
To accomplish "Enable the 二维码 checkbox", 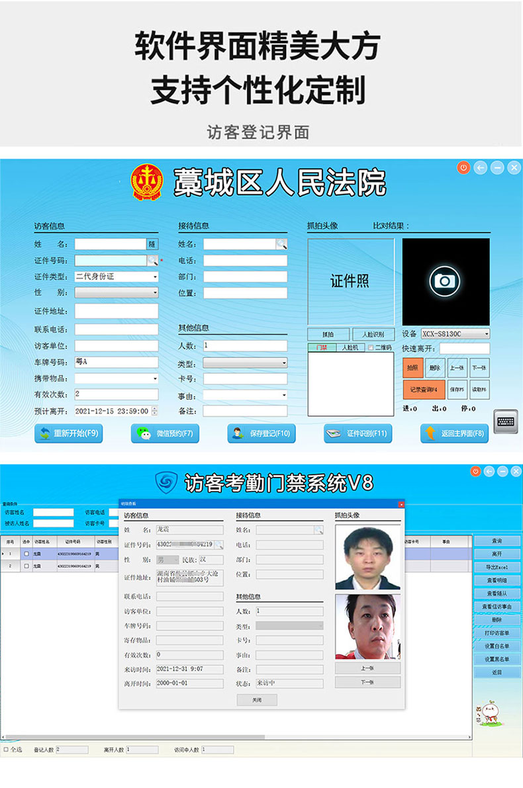I will tap(371, 347).
